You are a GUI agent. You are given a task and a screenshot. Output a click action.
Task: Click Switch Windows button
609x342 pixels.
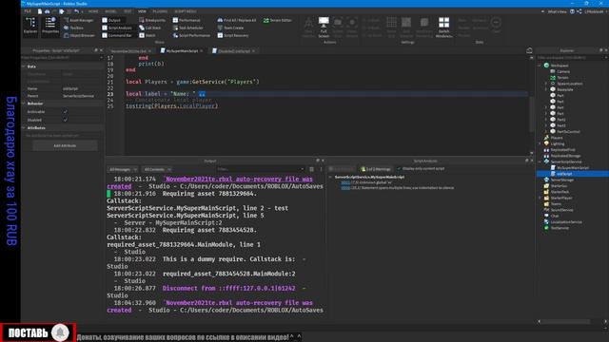[443, 28]
